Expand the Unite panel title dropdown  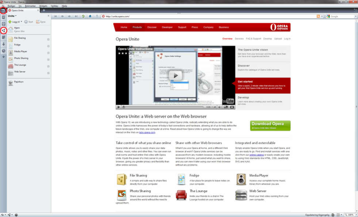[x=12, y=16]
